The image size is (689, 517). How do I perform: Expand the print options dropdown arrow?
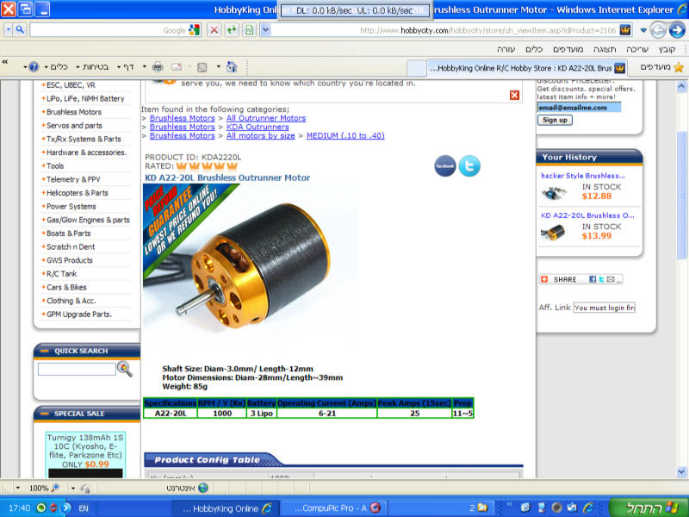(x=145, y=67)
